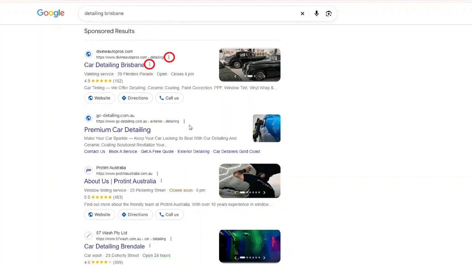Follow the Exterior Detailing sitelink
The image size is (472, 265).
point(193,151)
